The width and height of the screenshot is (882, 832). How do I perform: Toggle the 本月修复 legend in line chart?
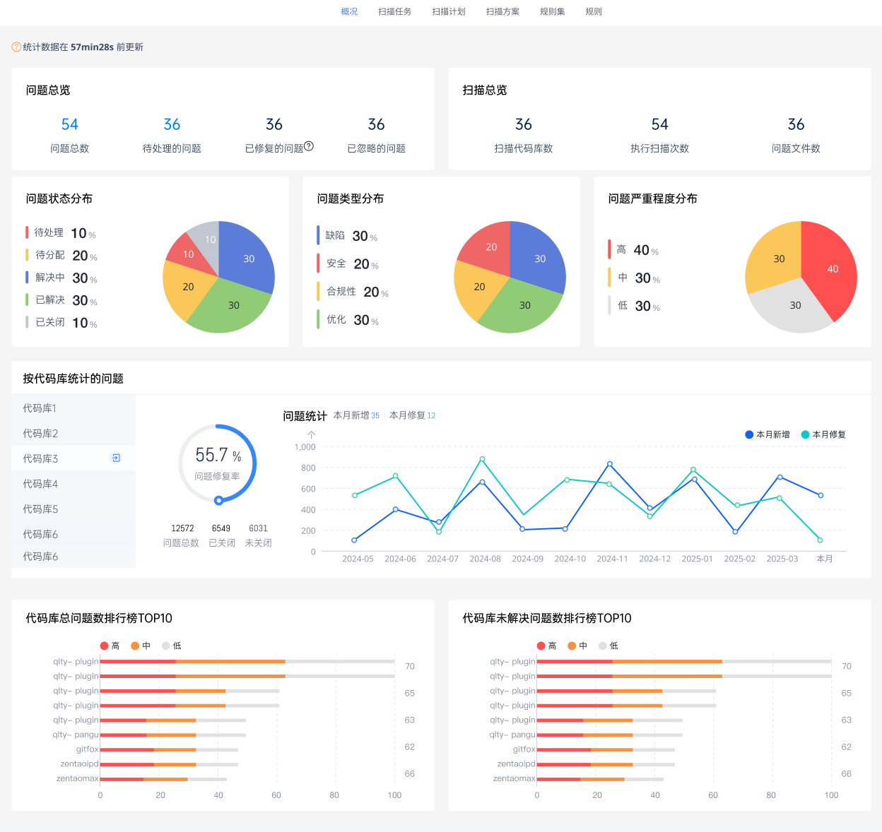point(823,434)
